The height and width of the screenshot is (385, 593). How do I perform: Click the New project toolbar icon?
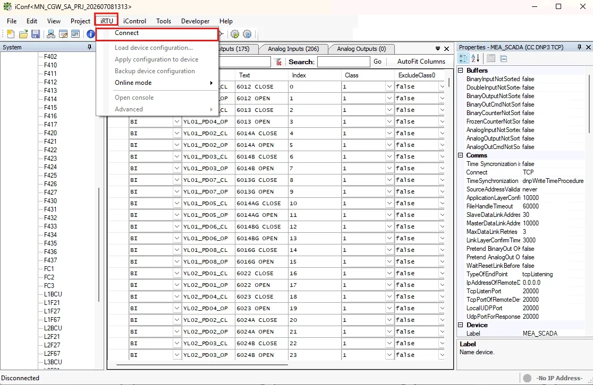pyautogui.click(x=11, y=34)
